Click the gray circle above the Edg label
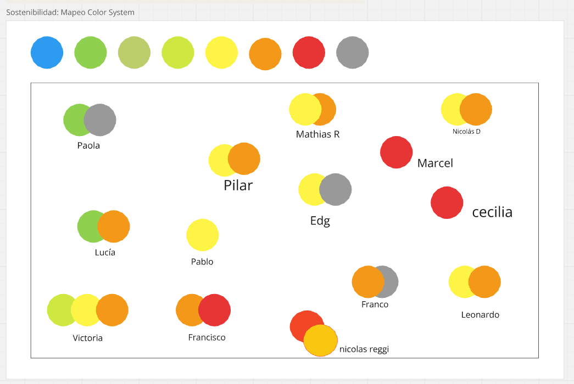 338,190
